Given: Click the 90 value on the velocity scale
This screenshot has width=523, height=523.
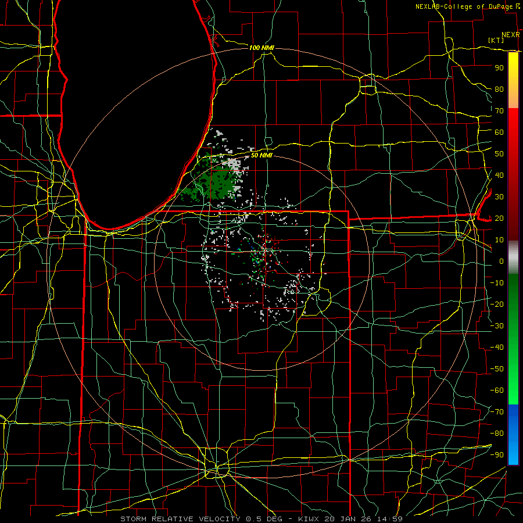Looking at the screenshot, I should (x=499, y=68).
